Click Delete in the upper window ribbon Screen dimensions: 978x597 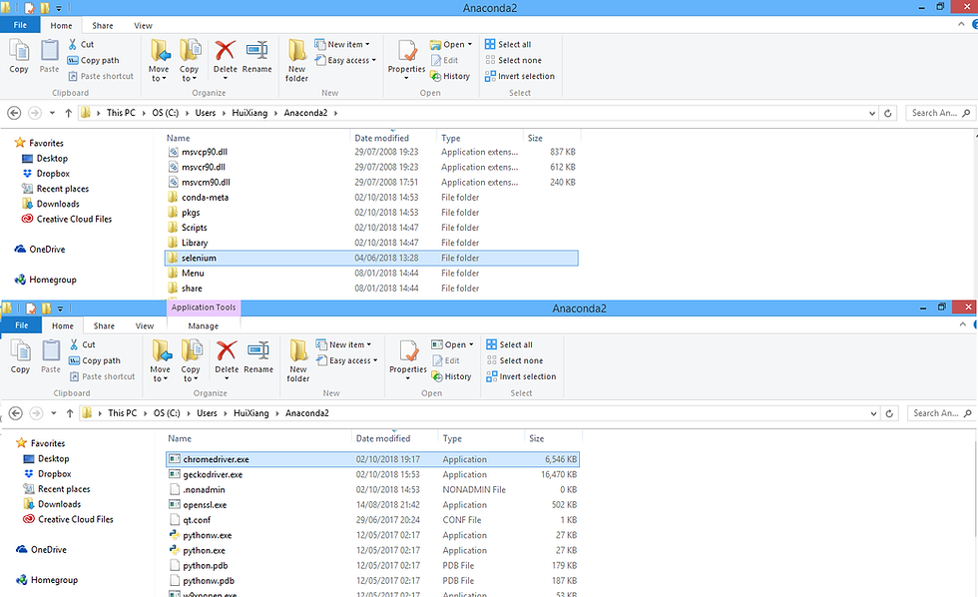(226, 57)
